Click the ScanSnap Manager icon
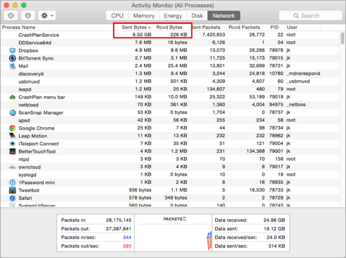Viewport: 346px width, 258px height. pyautogui.click(x=13, y=113)
